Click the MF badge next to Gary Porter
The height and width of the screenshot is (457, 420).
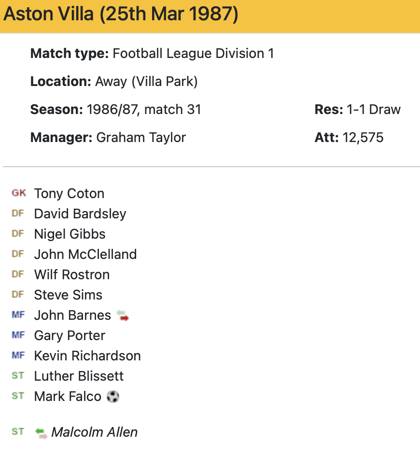18,335
